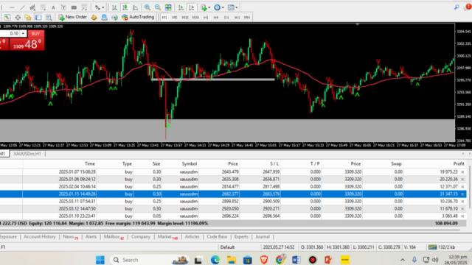
Task: Open Word from the taskbar
Action: (296, 260)
